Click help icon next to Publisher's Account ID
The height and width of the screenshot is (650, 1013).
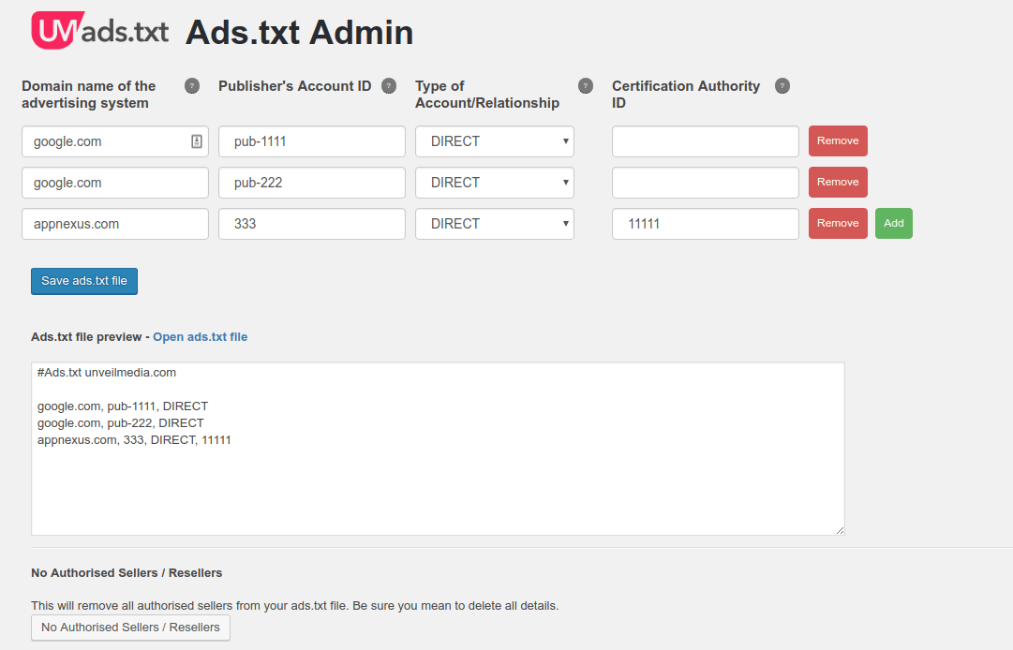[389, 86]
